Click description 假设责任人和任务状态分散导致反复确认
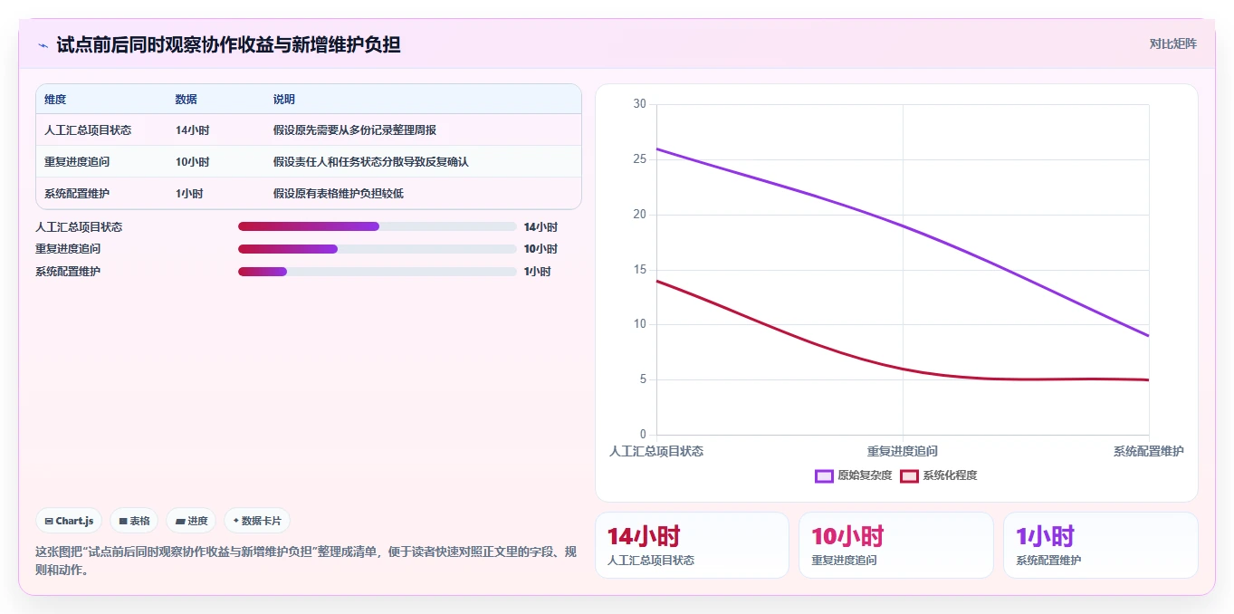Viewport: 1234px width, 614px height. pos(371,162)
